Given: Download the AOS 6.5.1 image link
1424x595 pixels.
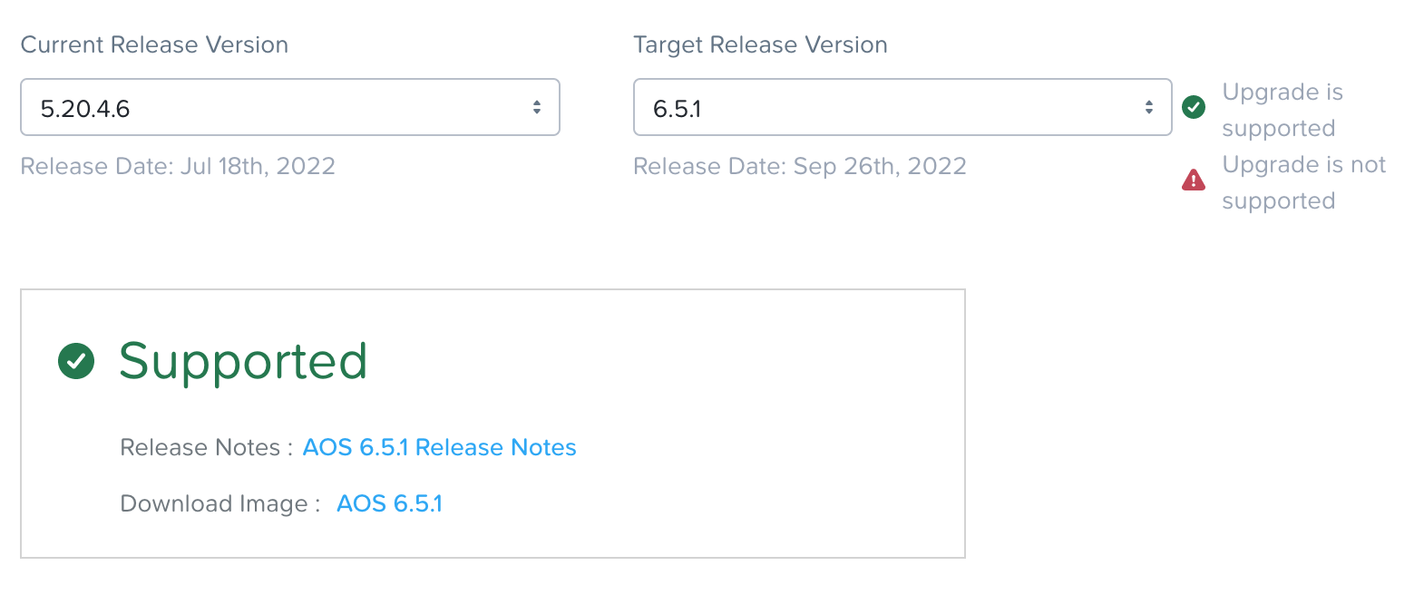Looking at the screenshot, I should tap(389, 503).
